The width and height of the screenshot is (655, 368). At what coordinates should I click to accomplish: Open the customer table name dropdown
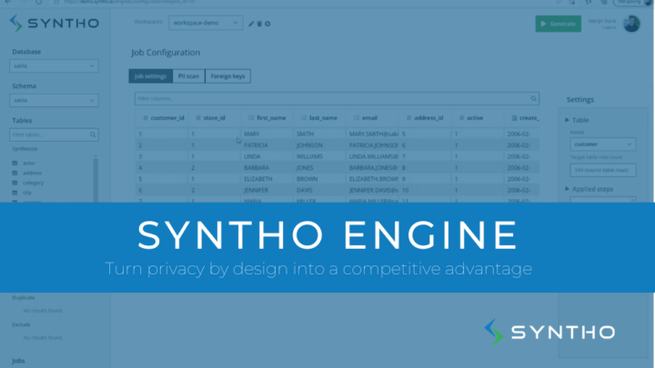tap(603, 144)
